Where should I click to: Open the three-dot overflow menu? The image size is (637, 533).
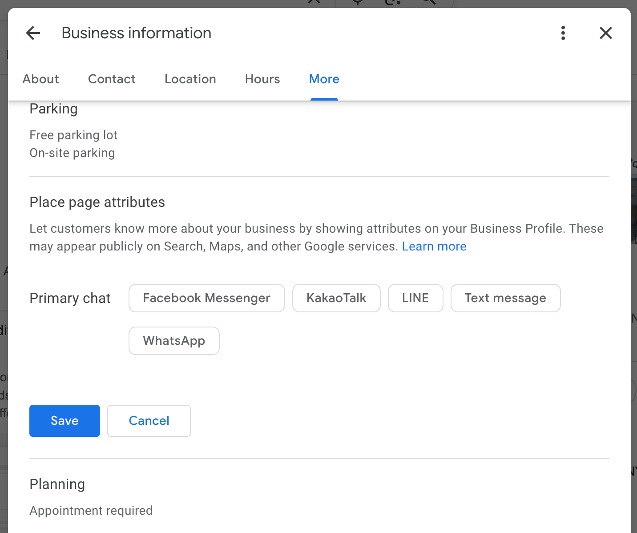point(563,33)
